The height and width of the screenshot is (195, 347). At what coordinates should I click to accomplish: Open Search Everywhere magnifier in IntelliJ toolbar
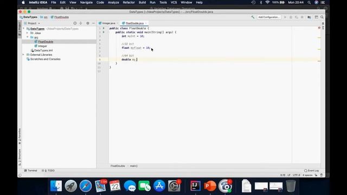click(x=322, y=17)
